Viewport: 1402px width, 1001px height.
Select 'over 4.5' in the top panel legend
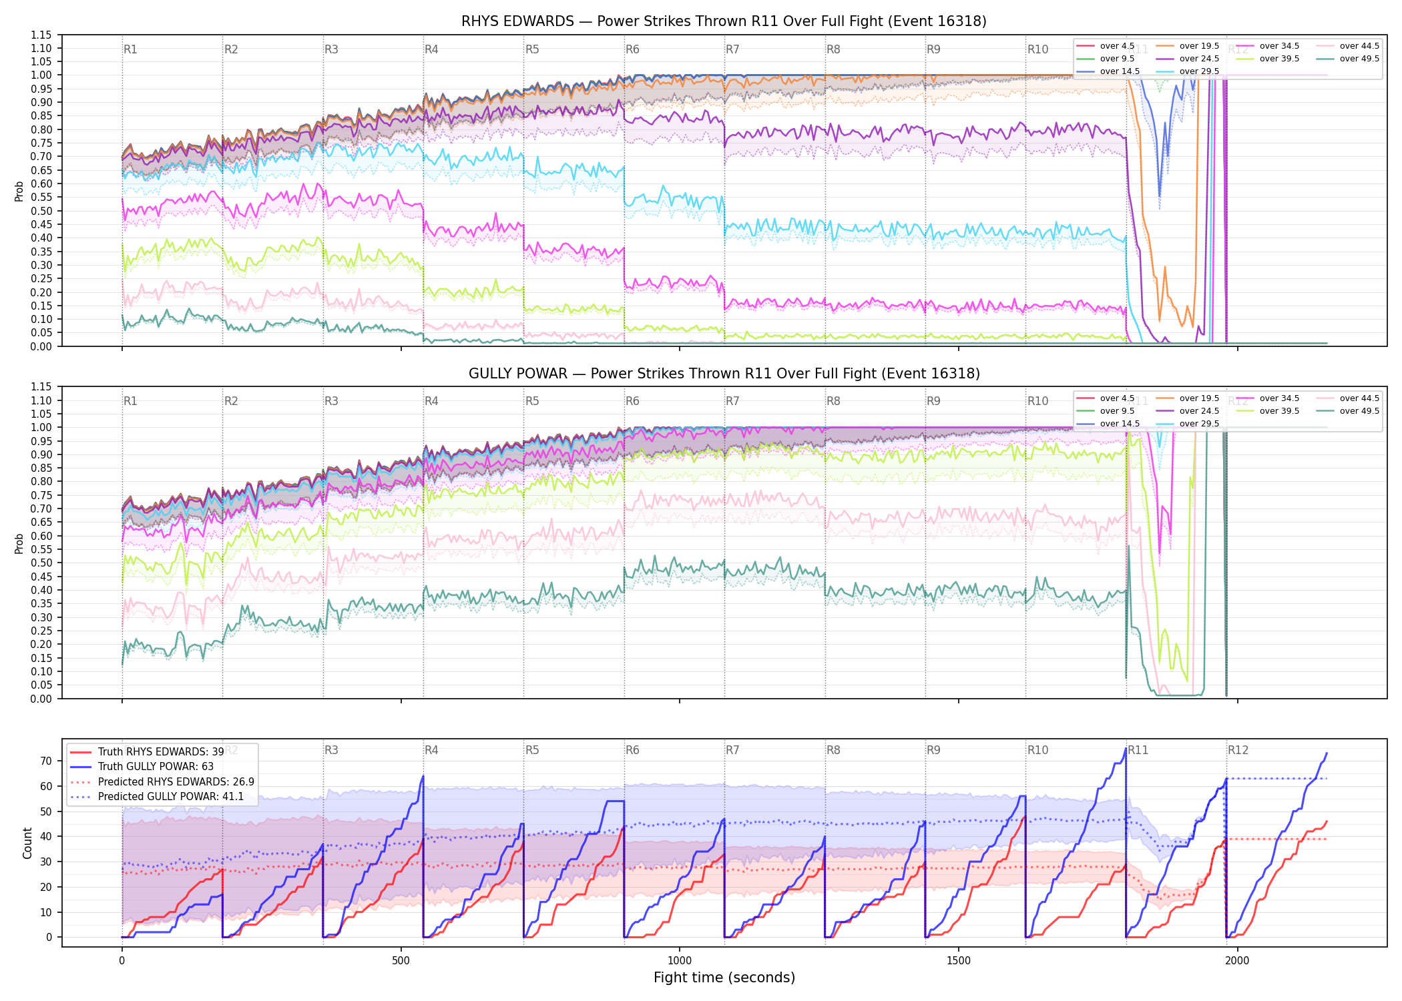pos(1106,46)
